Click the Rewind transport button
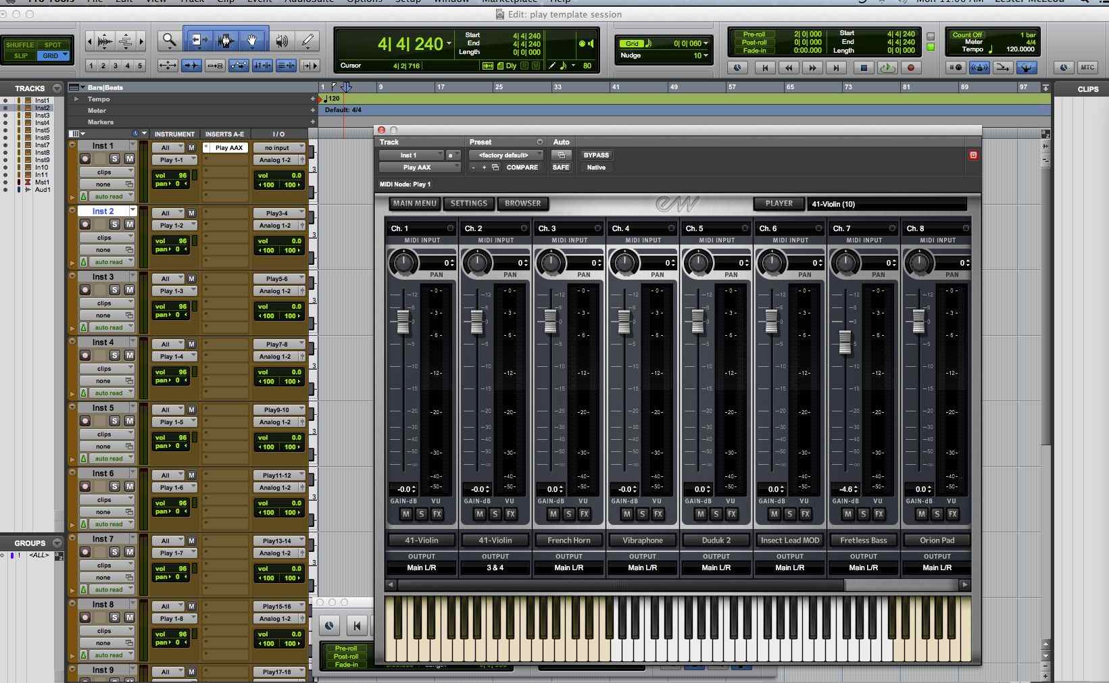The width and height of the screenshot is (1109, 683). tap(789, 68)
